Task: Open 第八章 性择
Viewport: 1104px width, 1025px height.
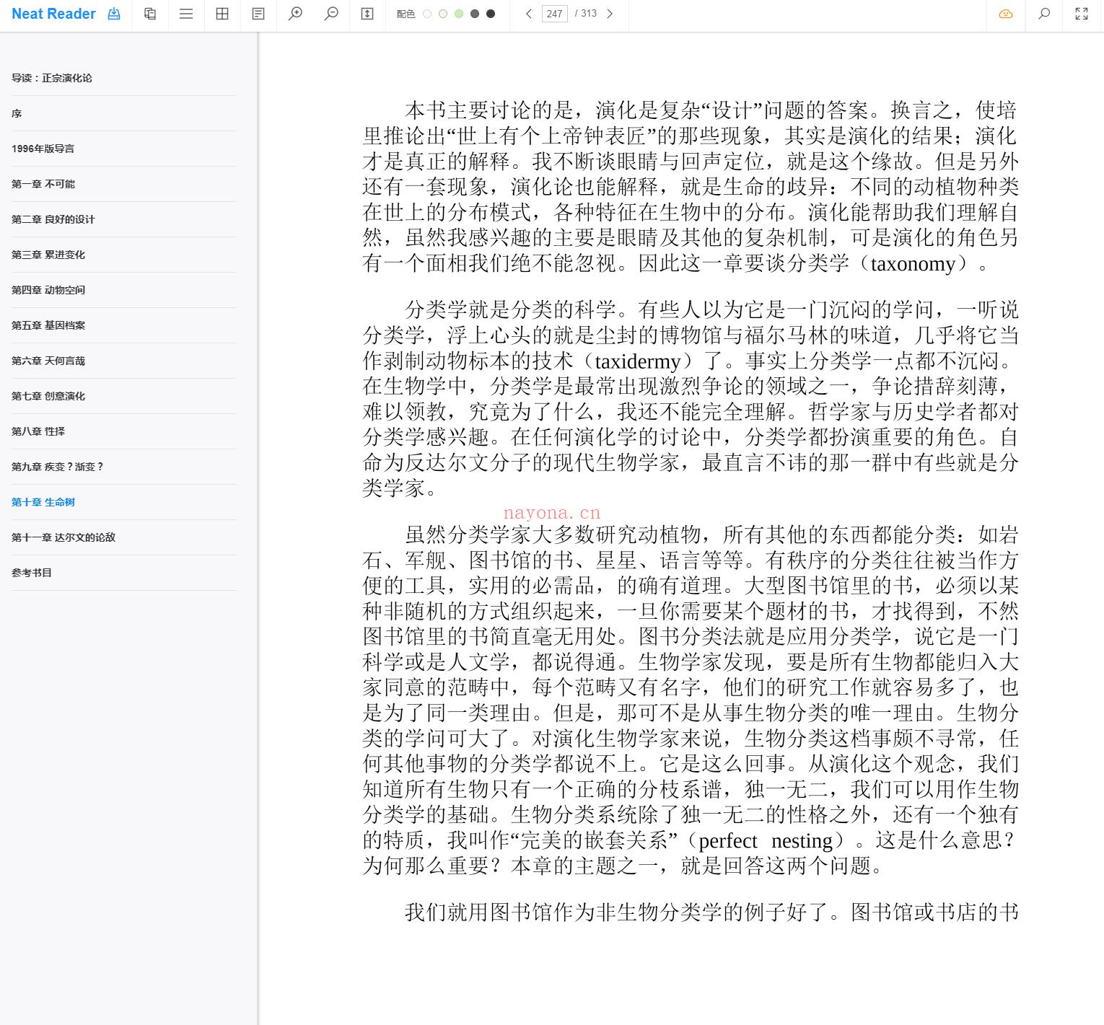Action: pyautogui.click(x=38, y=431)
